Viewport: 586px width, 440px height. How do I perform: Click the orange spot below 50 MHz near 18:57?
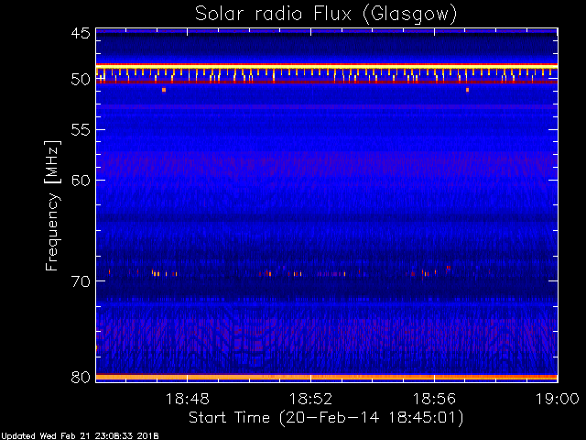click(467, 90)
